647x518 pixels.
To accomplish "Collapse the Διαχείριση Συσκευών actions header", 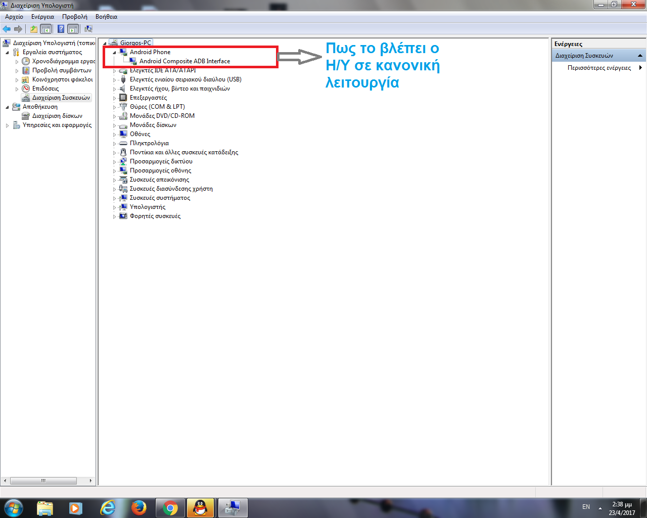I will coord(640,56).
